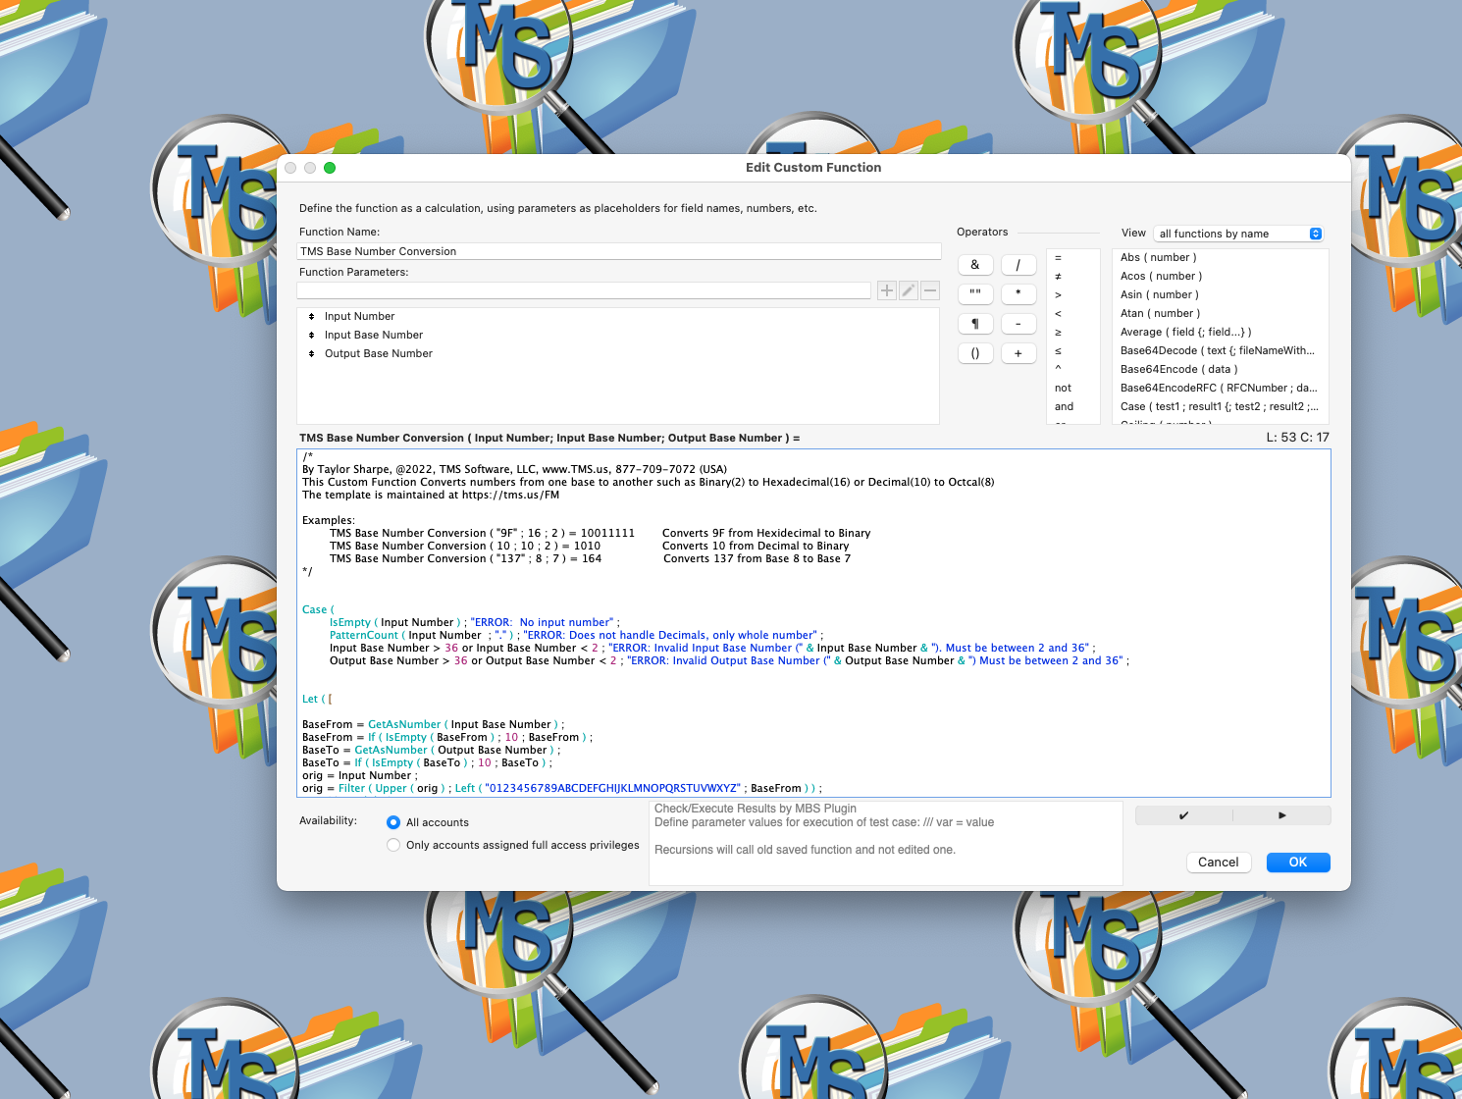Select Output Base Number in parameter list

[x=618, y=354]
